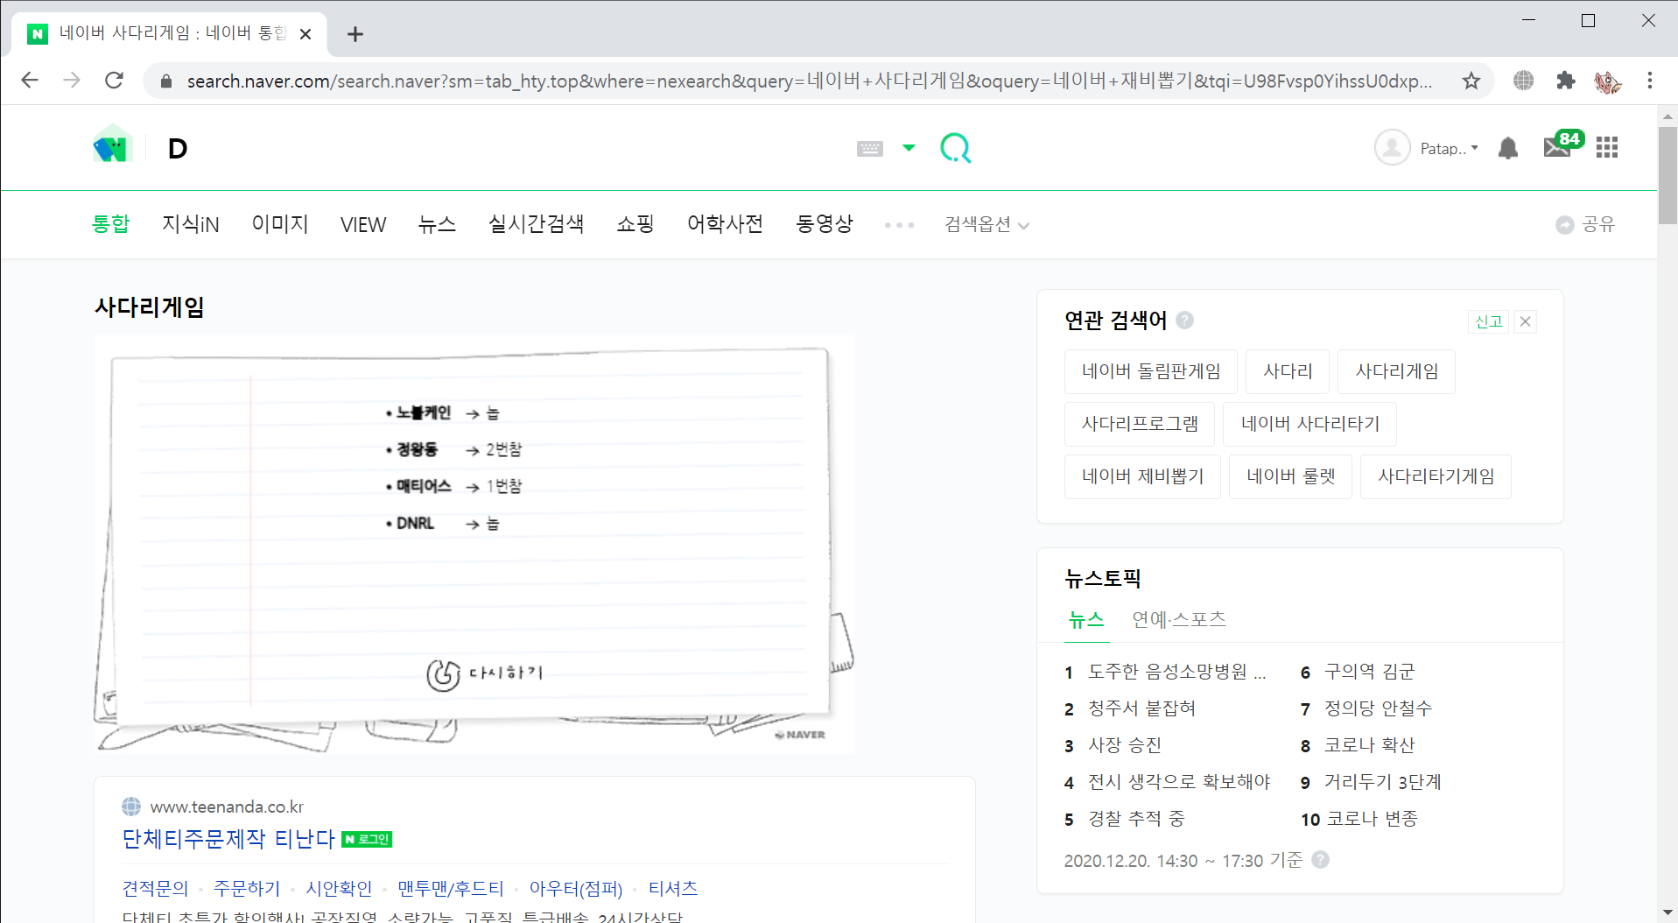Open news topic 청주서 붙잡혀
Screen dimensions: 1678x923
click(x=1141, y=708)
